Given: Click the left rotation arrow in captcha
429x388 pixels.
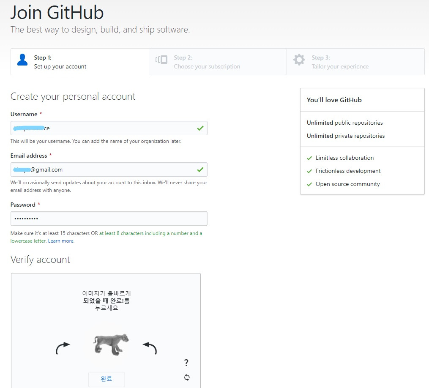Looking at the screenshot, I should pos(63,347).
